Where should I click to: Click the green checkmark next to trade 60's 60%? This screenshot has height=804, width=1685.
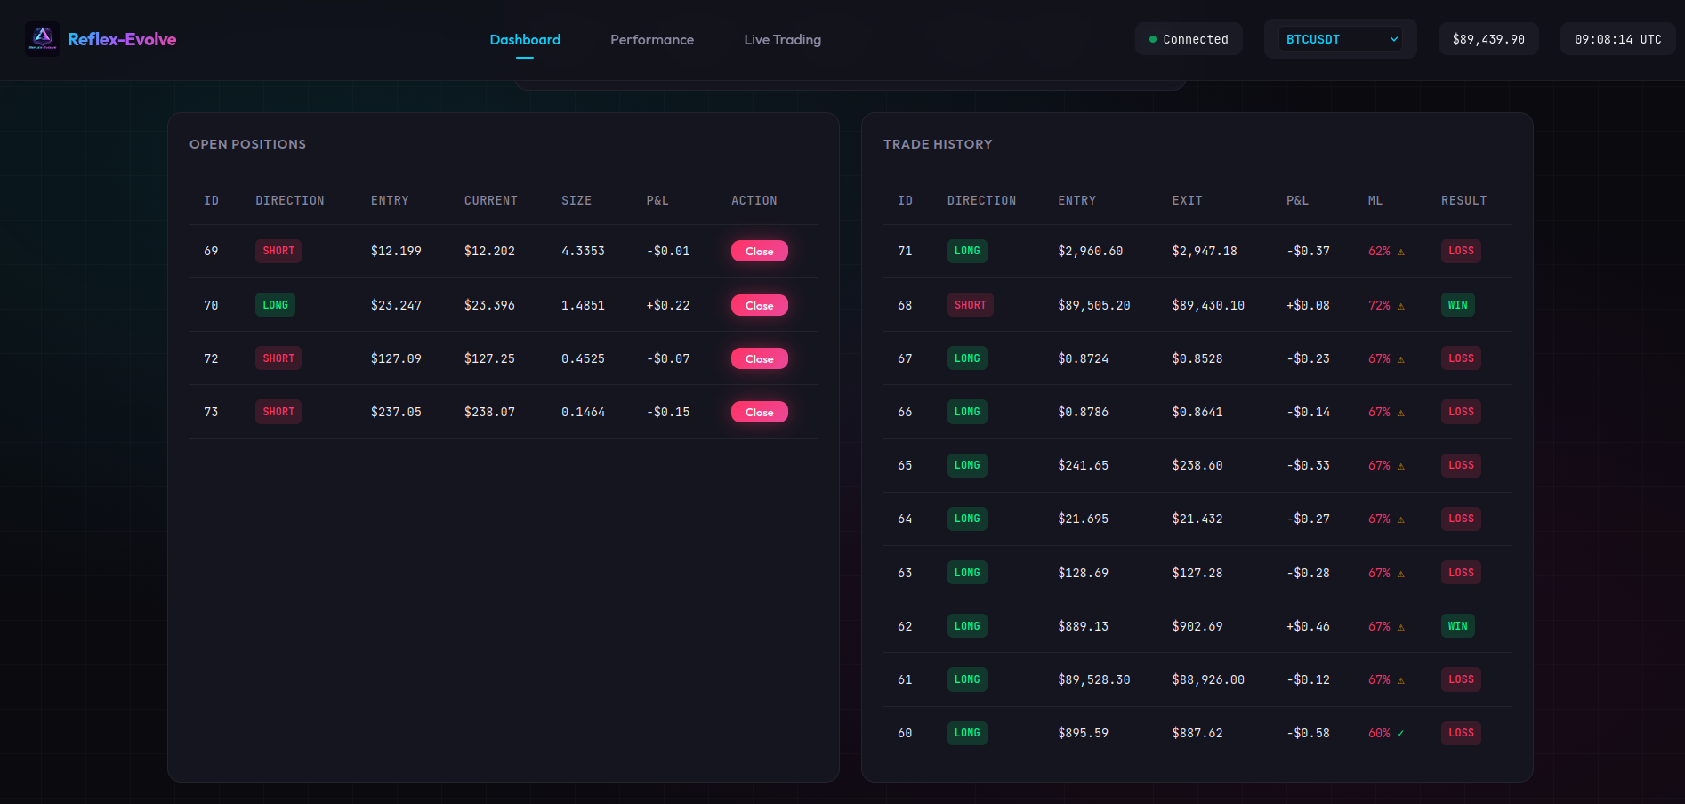coord(1400,733)
